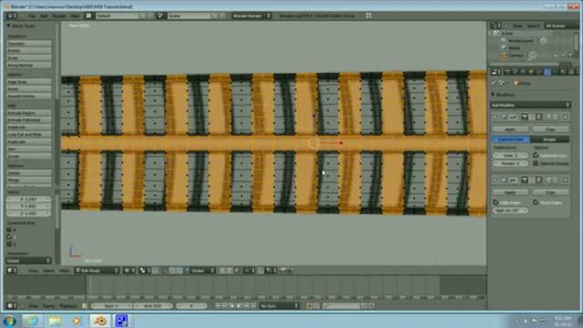Open the Playback menu in timeline header
The image size is (583, 328).
pyautogui.click(x=68, y=306)
